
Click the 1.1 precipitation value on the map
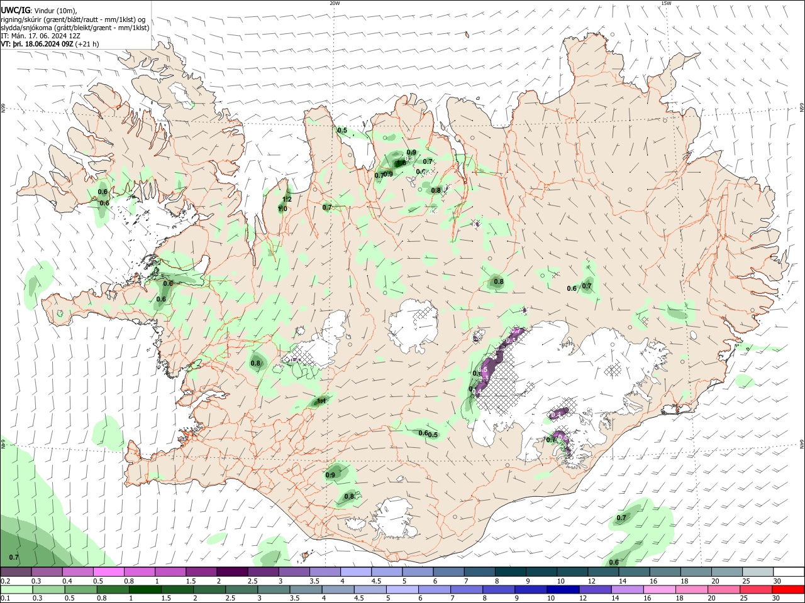(321, 401)
